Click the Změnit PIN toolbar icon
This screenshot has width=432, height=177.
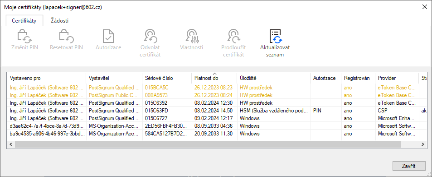pyautogui.click(x=25, y=36)
